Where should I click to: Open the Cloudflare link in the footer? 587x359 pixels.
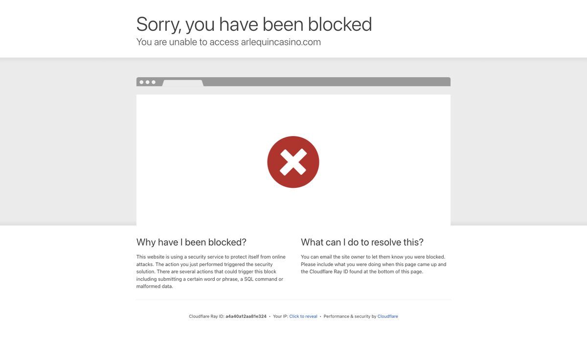pos(388,316)
